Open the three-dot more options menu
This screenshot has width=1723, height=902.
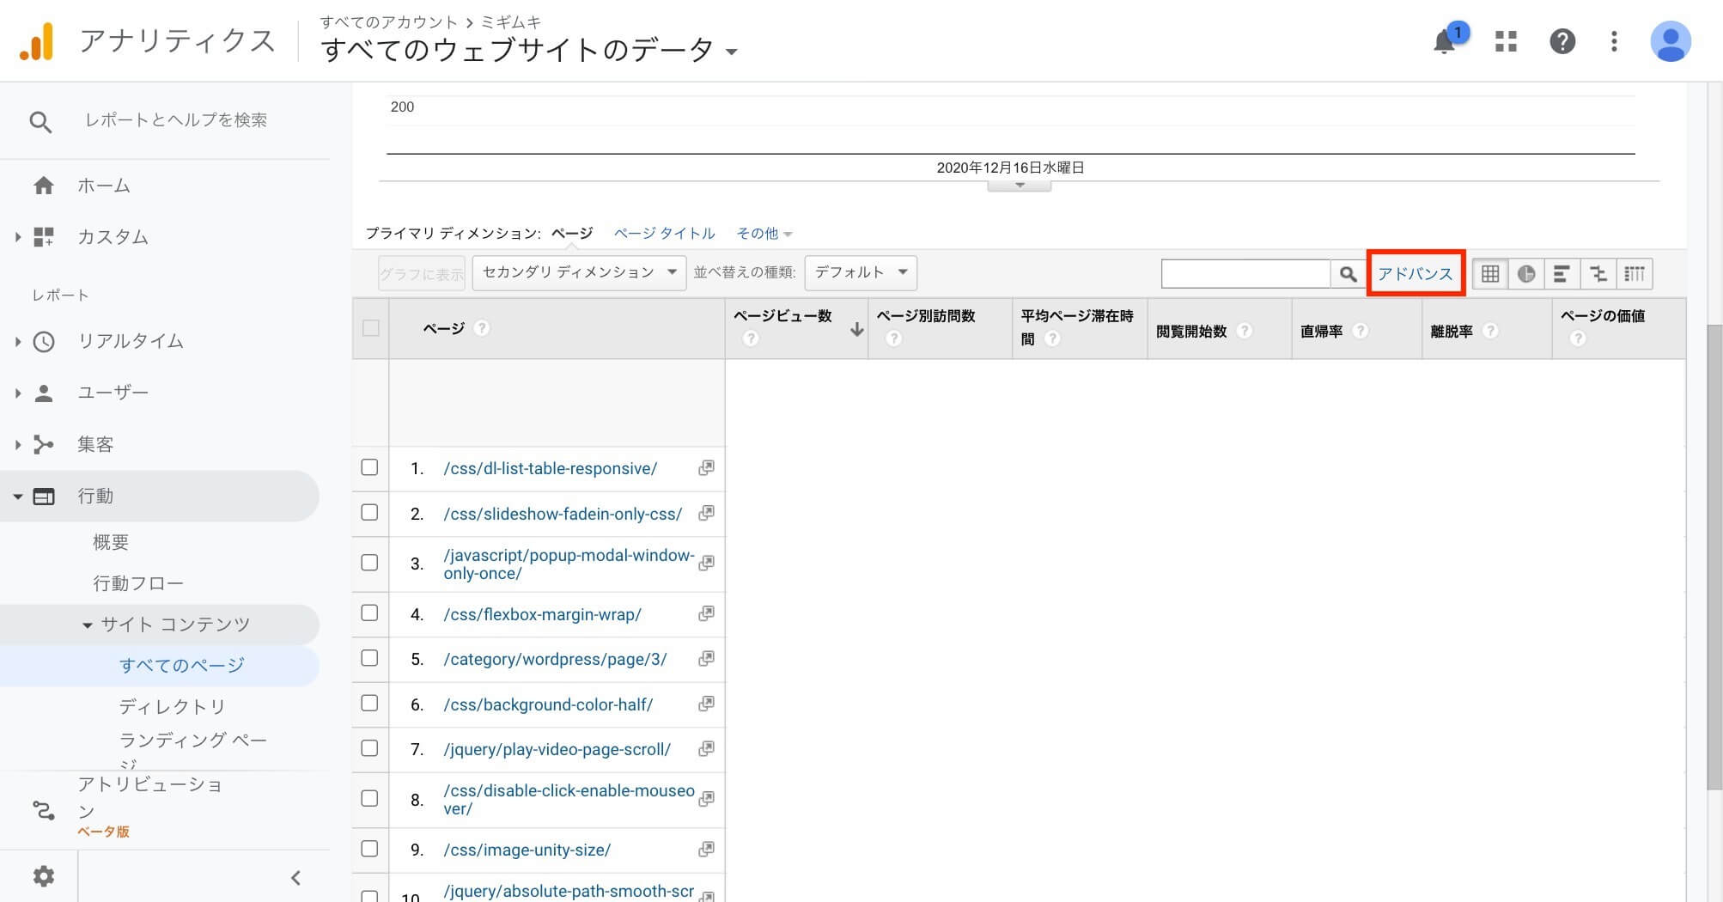pyautogui.click(x=1614, y=41)
